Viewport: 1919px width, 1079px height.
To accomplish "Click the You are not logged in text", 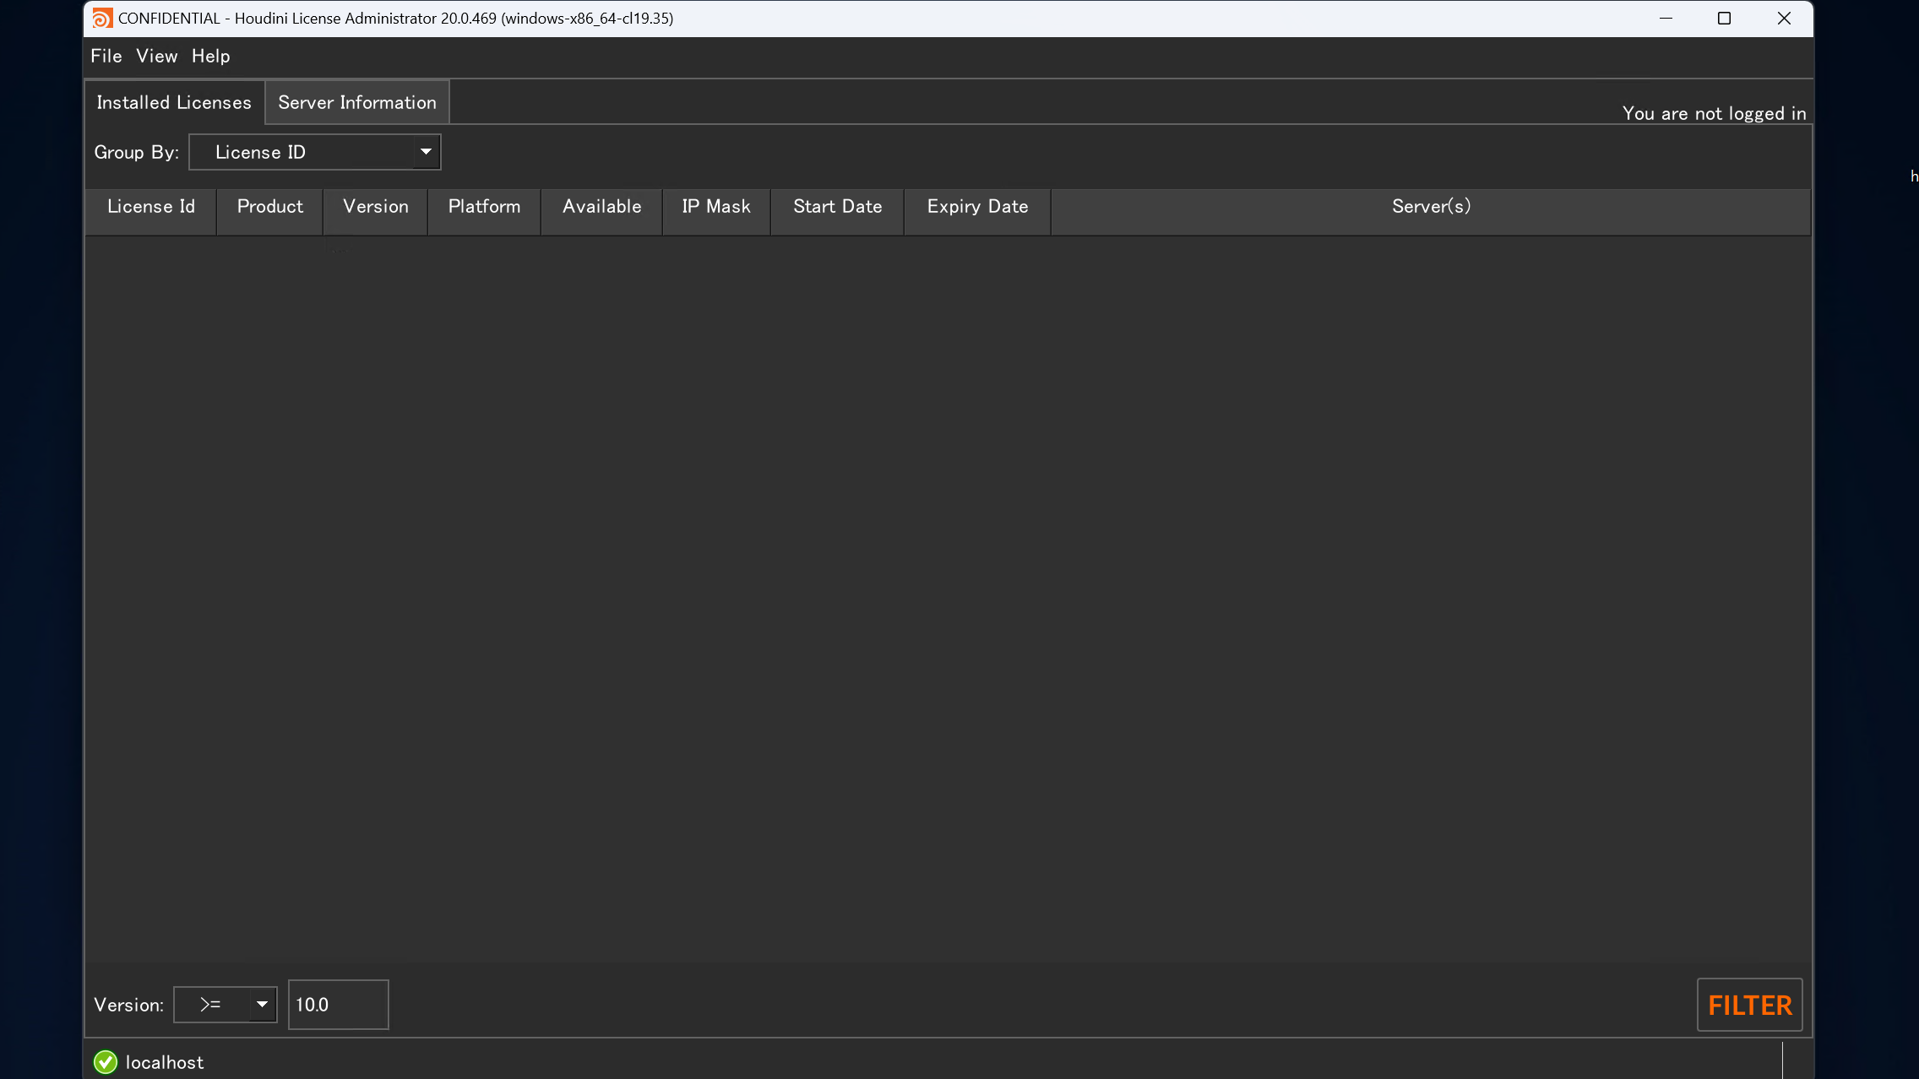I will [x=1714, y=113].
